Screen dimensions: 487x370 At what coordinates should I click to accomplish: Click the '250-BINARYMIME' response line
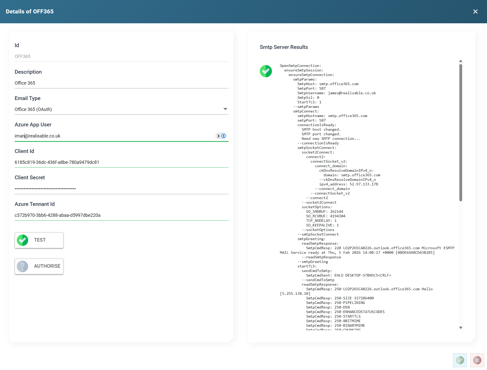(x=335, y=325)
